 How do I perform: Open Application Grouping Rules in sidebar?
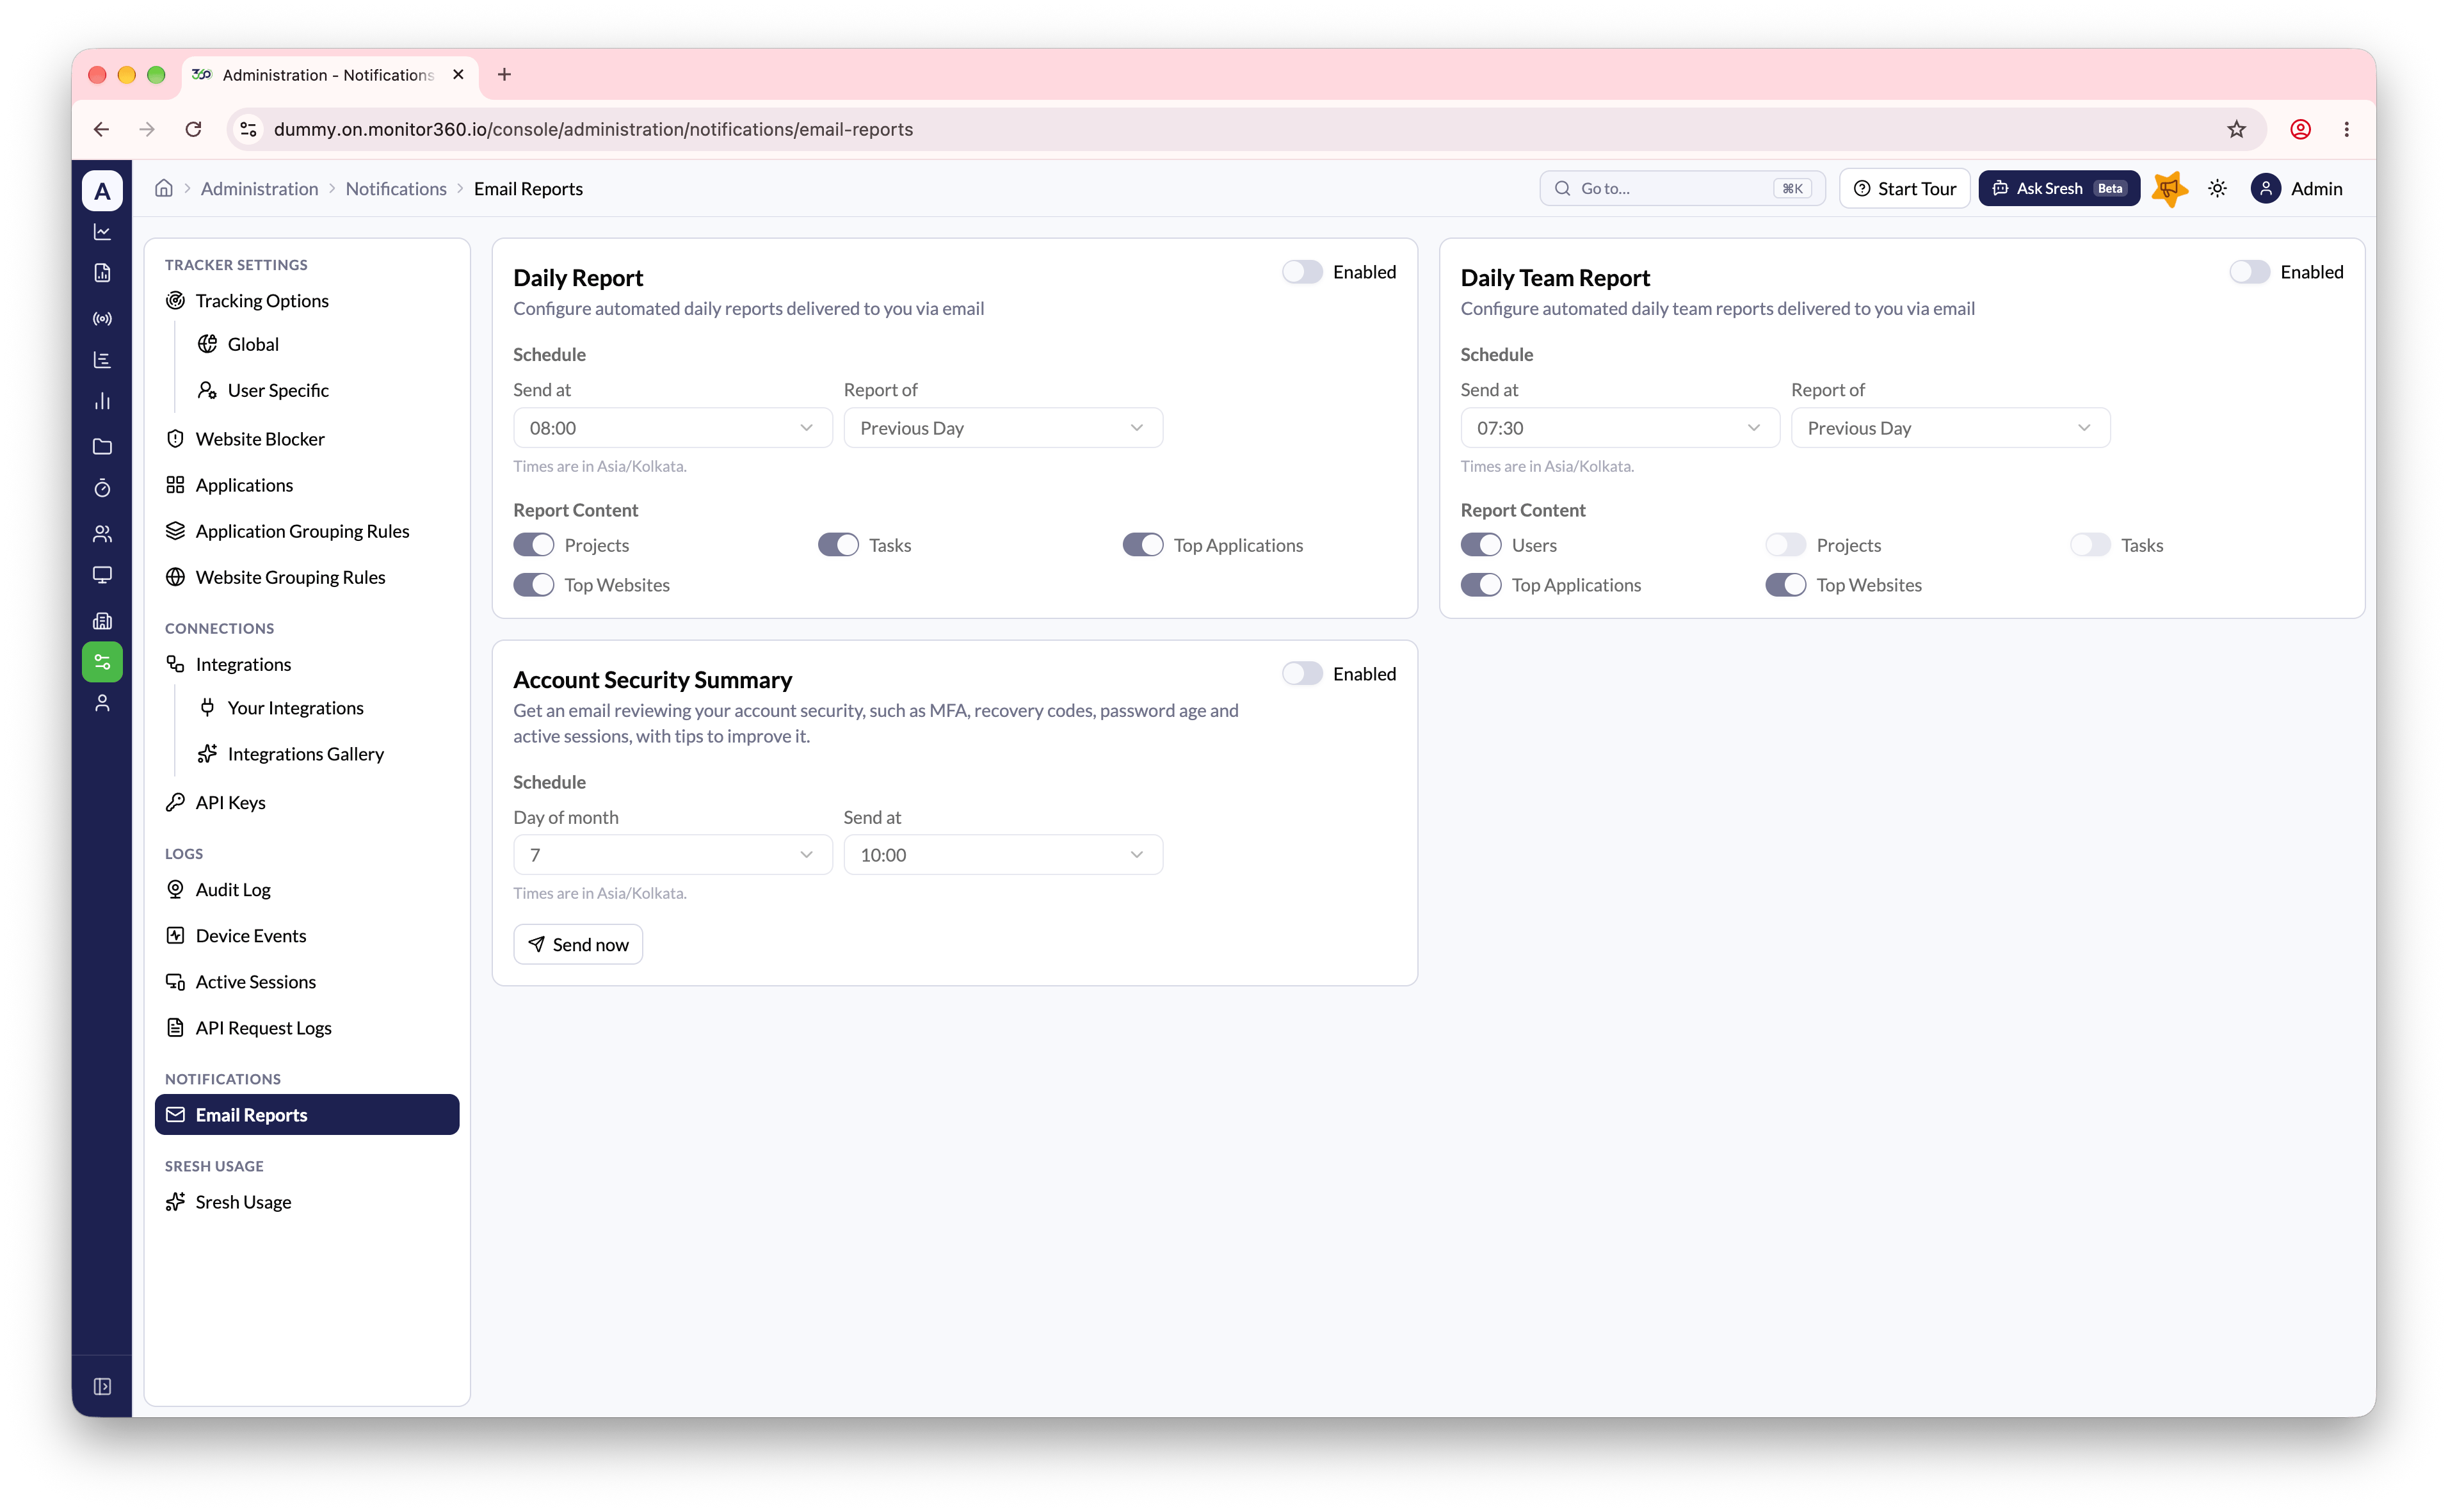pos(307,531)
